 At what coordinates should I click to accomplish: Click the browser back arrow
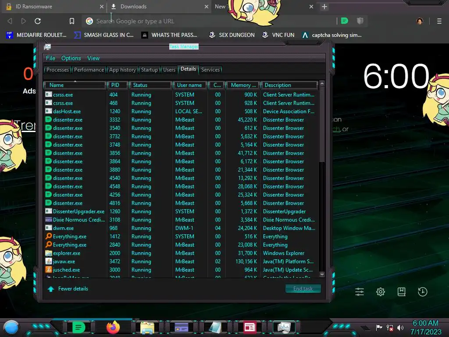(10, 21)
